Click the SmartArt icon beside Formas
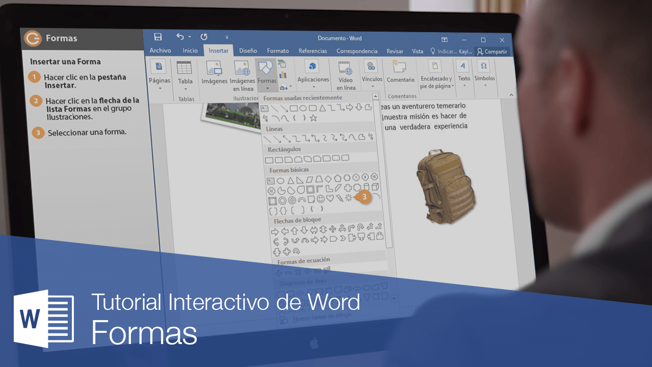The image size is (652, 367). pos(282,64)
